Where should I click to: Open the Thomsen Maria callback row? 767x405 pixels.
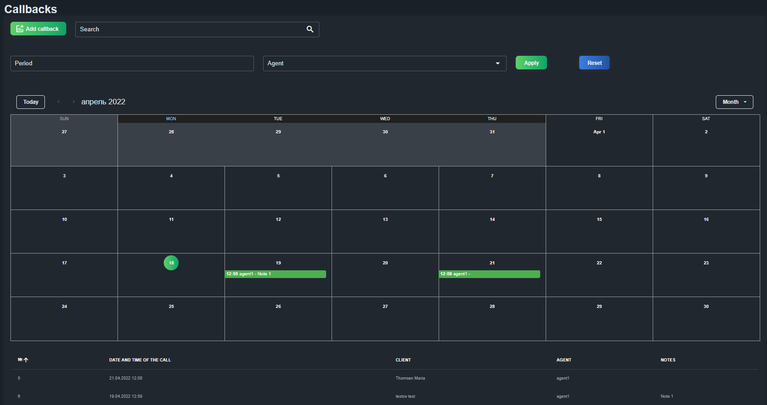coord(385,378)
